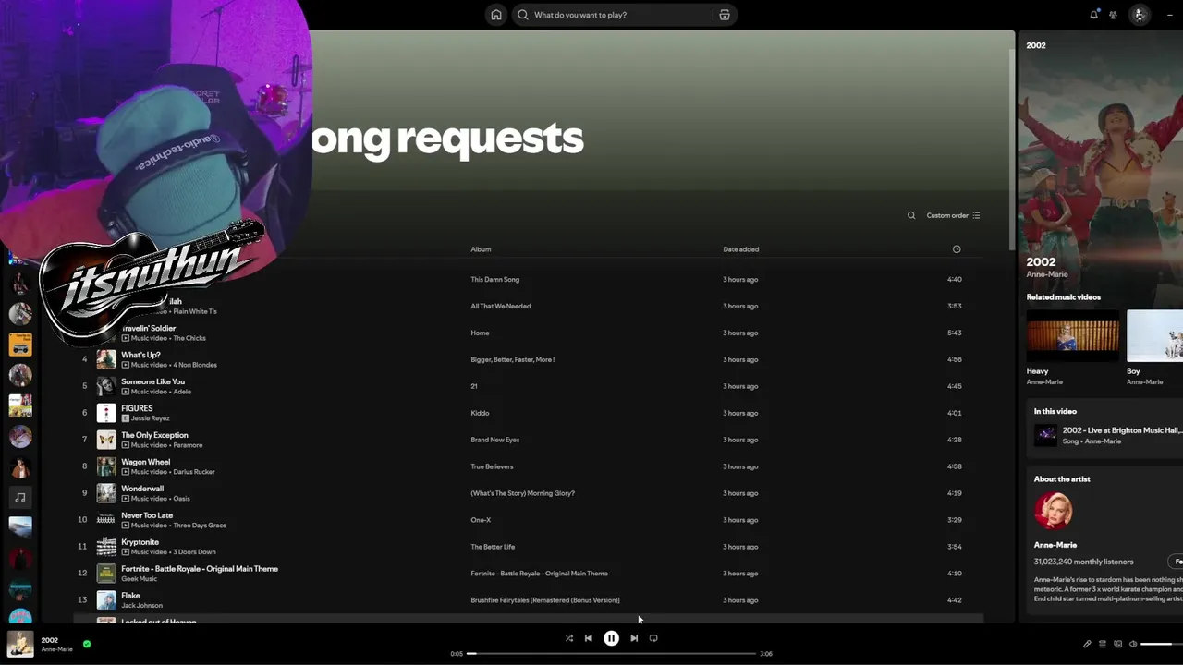Sort by the duration clock icon
The height and width of the screenshot is (665, 1183).
(x=957, y=249)
